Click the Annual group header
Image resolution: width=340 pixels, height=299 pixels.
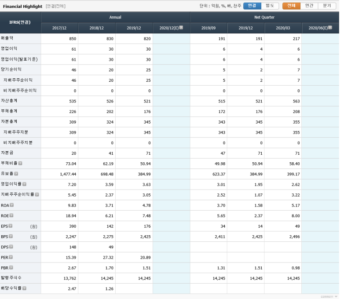coord(115,17)
